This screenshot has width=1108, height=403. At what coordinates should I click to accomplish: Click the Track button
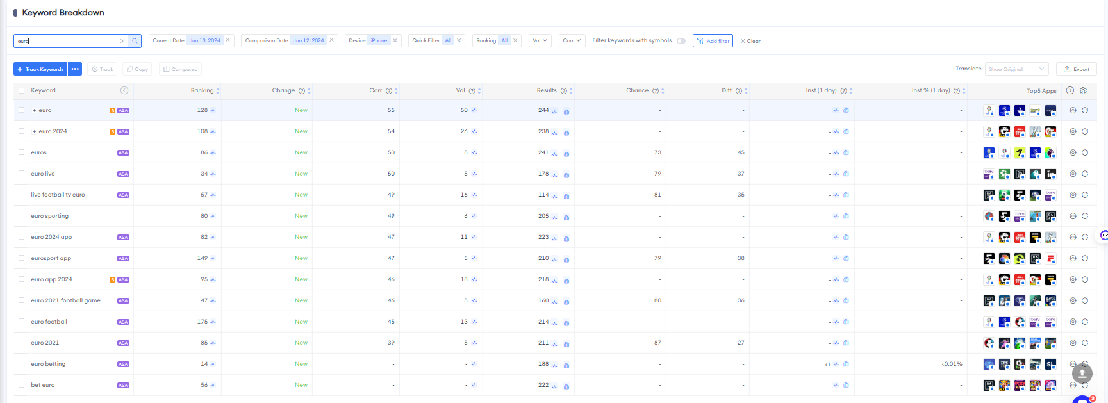(x=103, y=69)
